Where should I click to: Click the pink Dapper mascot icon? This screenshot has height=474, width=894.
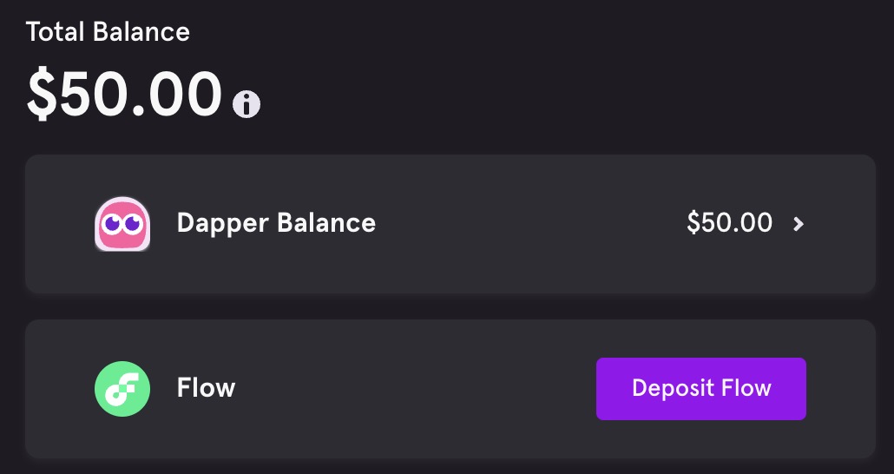click(122, 224)
